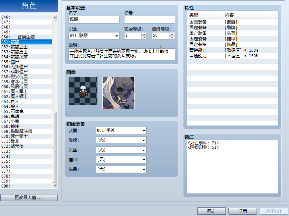The width and height of the screenshot is (289, 216).
Task: Select the 普通能力 [敏捷值] * 150% trait
Action: tap(232, 50)
